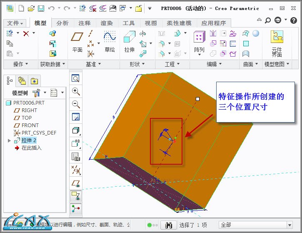302x233 pixels.
Task: Open the 编辑 group dropdown
Action: [x=214, y=64]
